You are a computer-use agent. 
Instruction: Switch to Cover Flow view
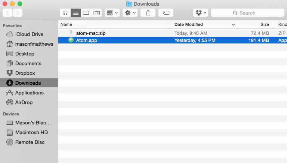[x=96, y=13]
